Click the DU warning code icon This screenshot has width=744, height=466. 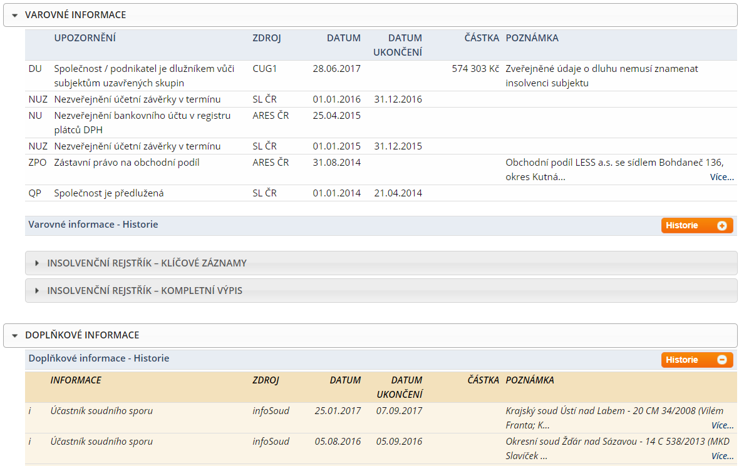pos(35,69)
